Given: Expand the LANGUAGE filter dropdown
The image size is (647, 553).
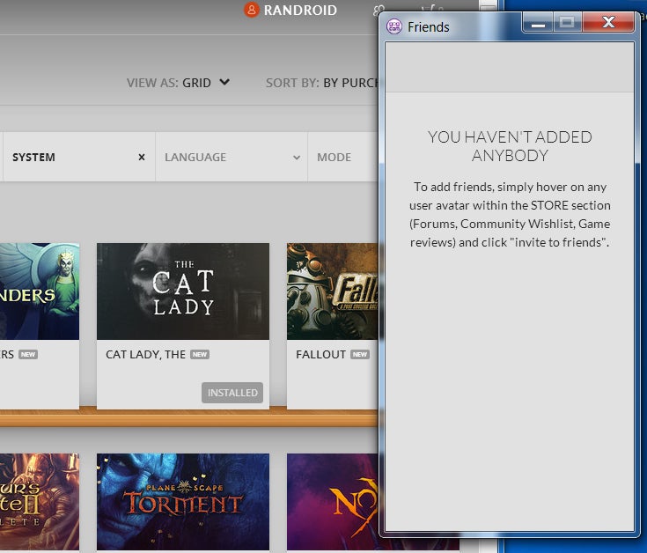Looking at the screenshot, I should [x=232, y=157].
